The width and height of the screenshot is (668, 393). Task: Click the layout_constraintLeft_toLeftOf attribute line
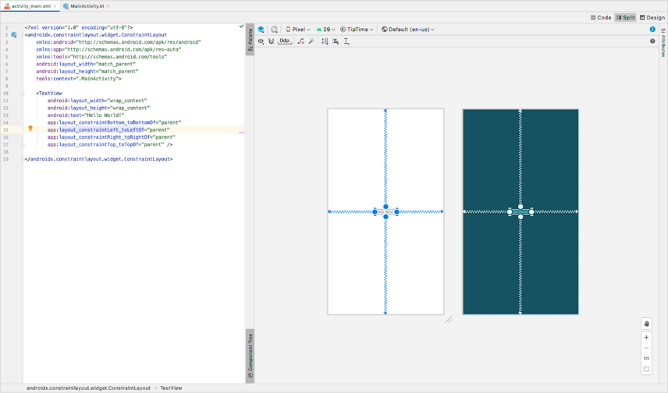click(108, 130)
